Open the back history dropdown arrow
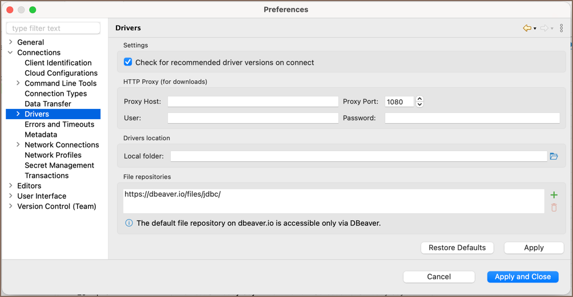 [535, 29]
